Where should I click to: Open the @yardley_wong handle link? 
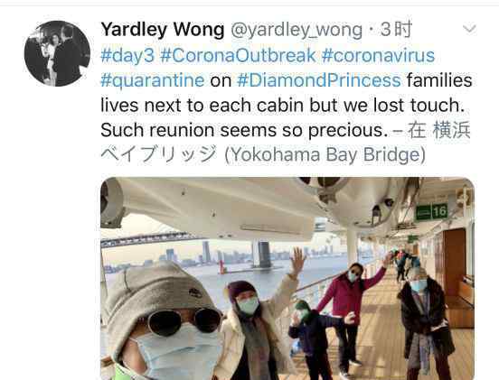click(x=297, y=30)
